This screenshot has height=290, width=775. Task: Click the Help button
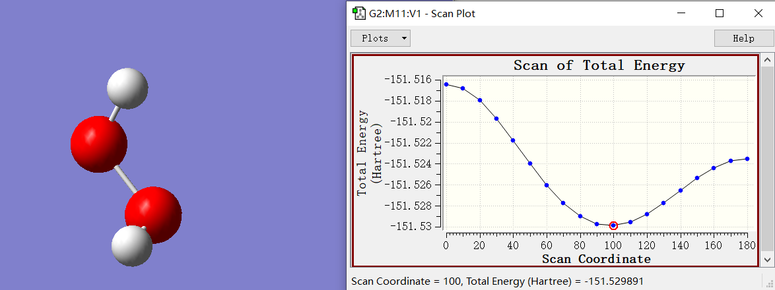743,38
